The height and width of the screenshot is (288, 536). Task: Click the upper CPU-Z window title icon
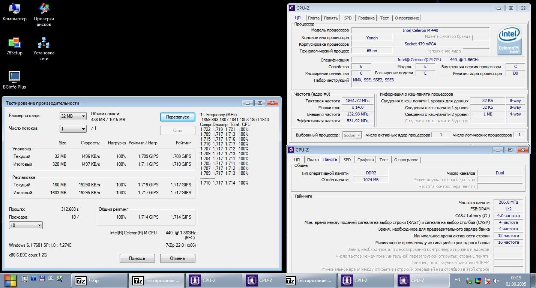(x=291, y=8)
